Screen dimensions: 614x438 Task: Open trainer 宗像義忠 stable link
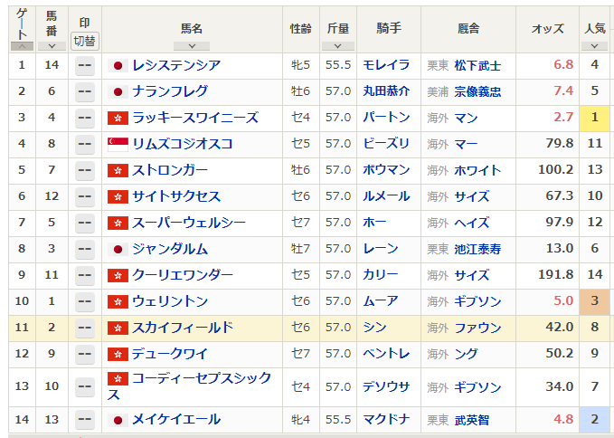click(x=477, y=91)
